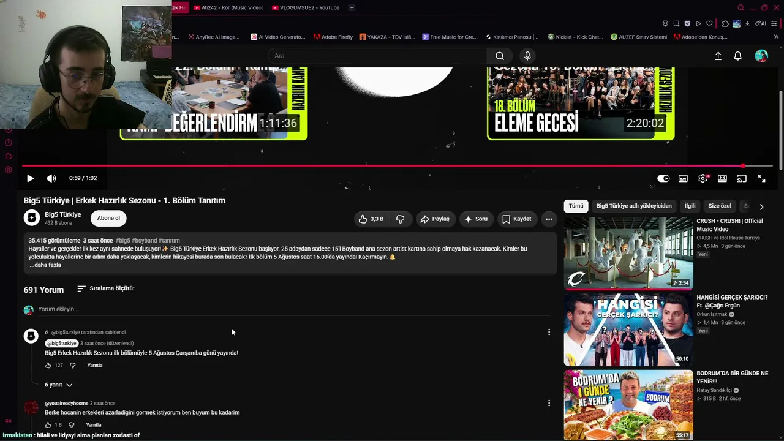Open the Adobe Firefly bookmark
This screenshot has width=784, height=441.
tap(333, 37)
